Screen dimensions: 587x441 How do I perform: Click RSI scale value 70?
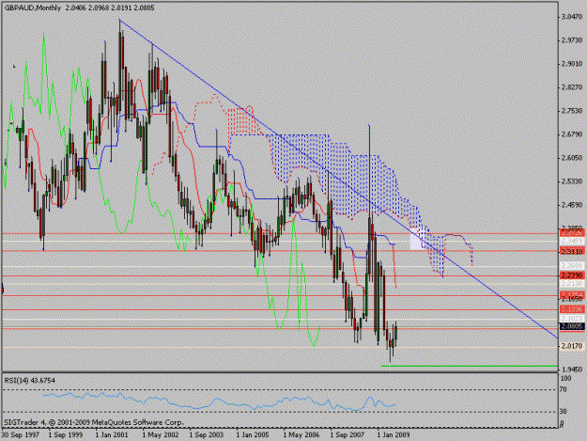564,389
